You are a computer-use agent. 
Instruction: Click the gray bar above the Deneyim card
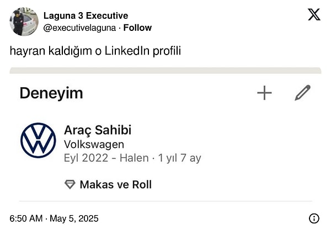pyautogui.click(x=165, y=71)
